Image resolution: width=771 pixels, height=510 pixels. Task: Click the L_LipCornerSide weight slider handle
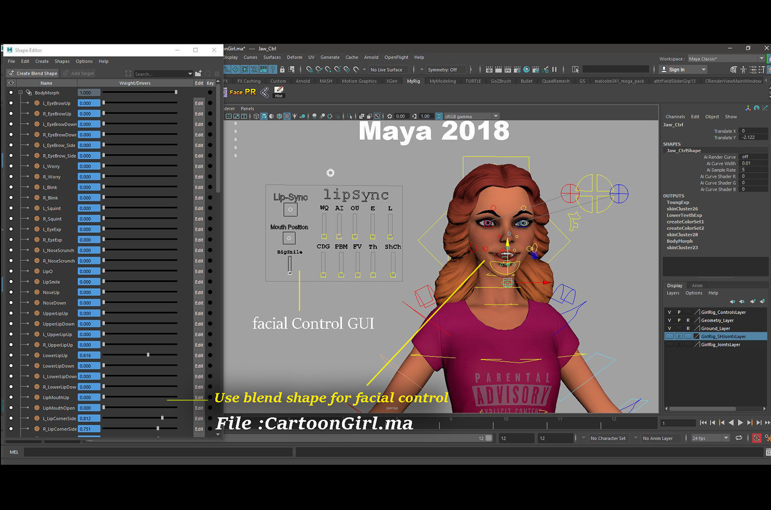(162, 418)
